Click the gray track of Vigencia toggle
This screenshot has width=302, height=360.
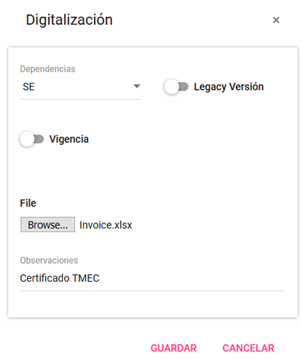(39, 139)
